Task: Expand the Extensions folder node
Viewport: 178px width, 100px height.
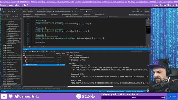Action: [x=4, y=45]
